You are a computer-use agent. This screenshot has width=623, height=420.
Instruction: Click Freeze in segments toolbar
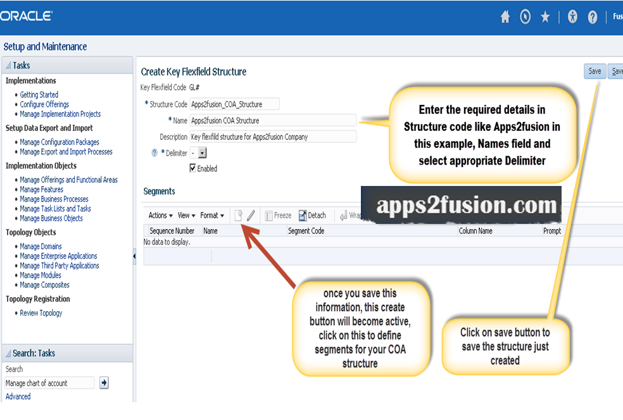tap(278, 215)
